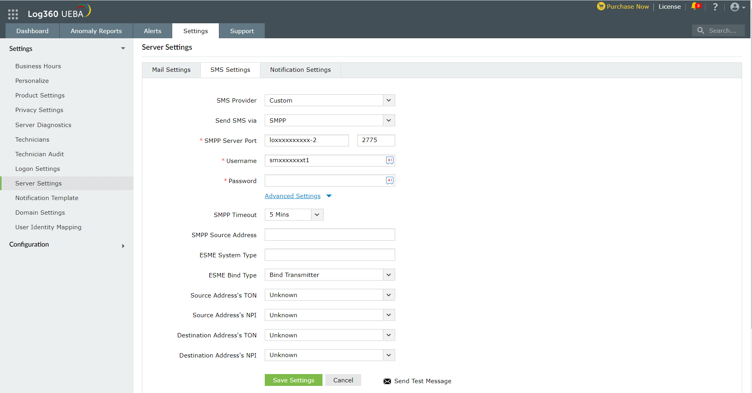The width and height of the screenshot is (752, 393).
Task: Click the search magnifier icon
Action: (x=701, y=30)
